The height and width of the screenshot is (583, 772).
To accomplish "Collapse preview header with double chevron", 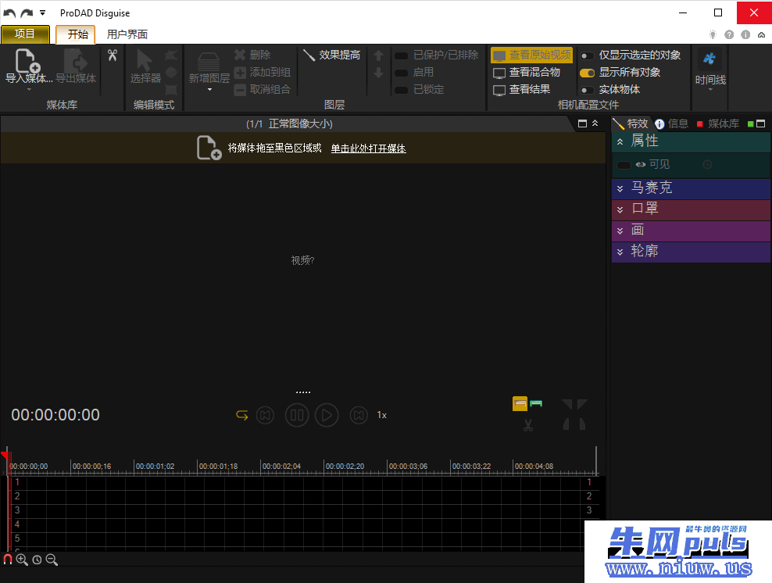I will tap(595, 123).
